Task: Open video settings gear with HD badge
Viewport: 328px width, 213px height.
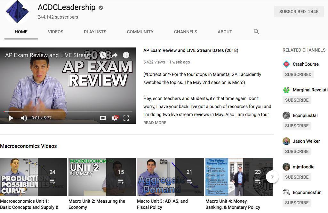Action: [x=115, y=118]
